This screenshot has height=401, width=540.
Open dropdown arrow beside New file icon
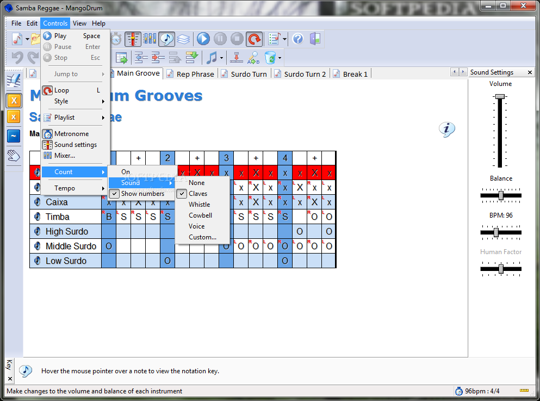pos(27,39)
